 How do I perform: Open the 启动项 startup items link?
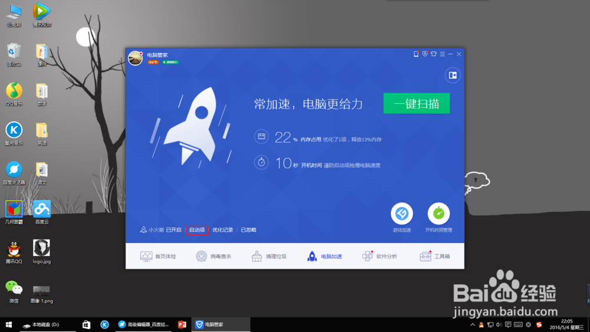[197, 230]
